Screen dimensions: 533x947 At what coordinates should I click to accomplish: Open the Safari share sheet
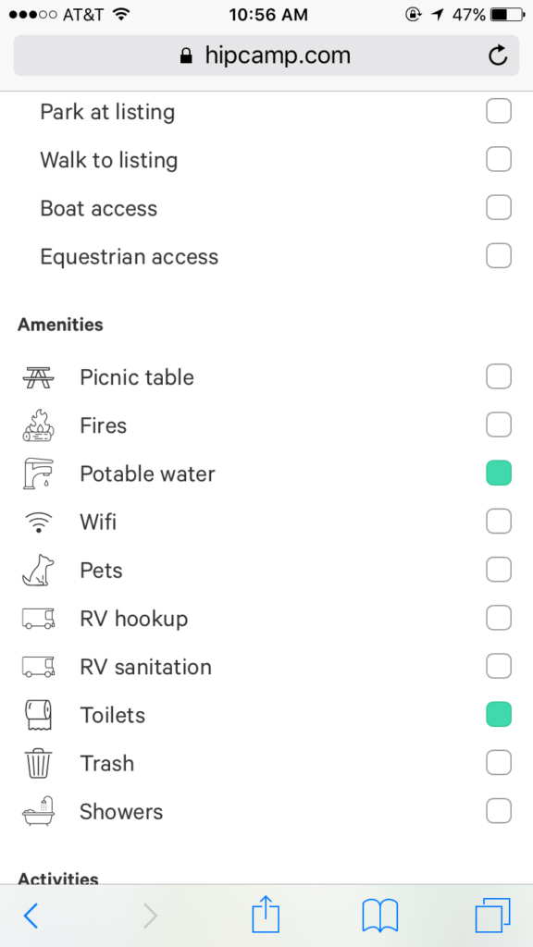click(266, 915)
